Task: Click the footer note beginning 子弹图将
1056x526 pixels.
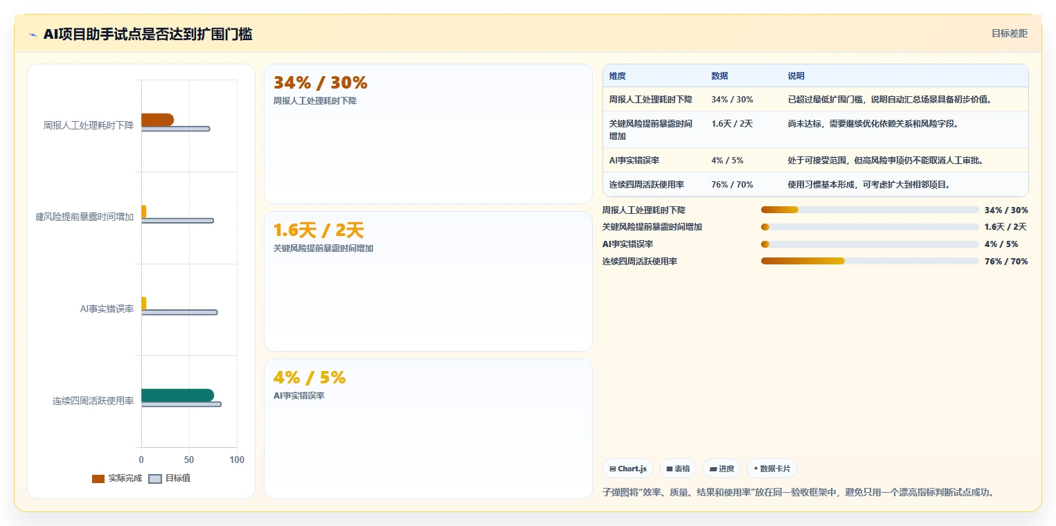Action: point(798,493)
